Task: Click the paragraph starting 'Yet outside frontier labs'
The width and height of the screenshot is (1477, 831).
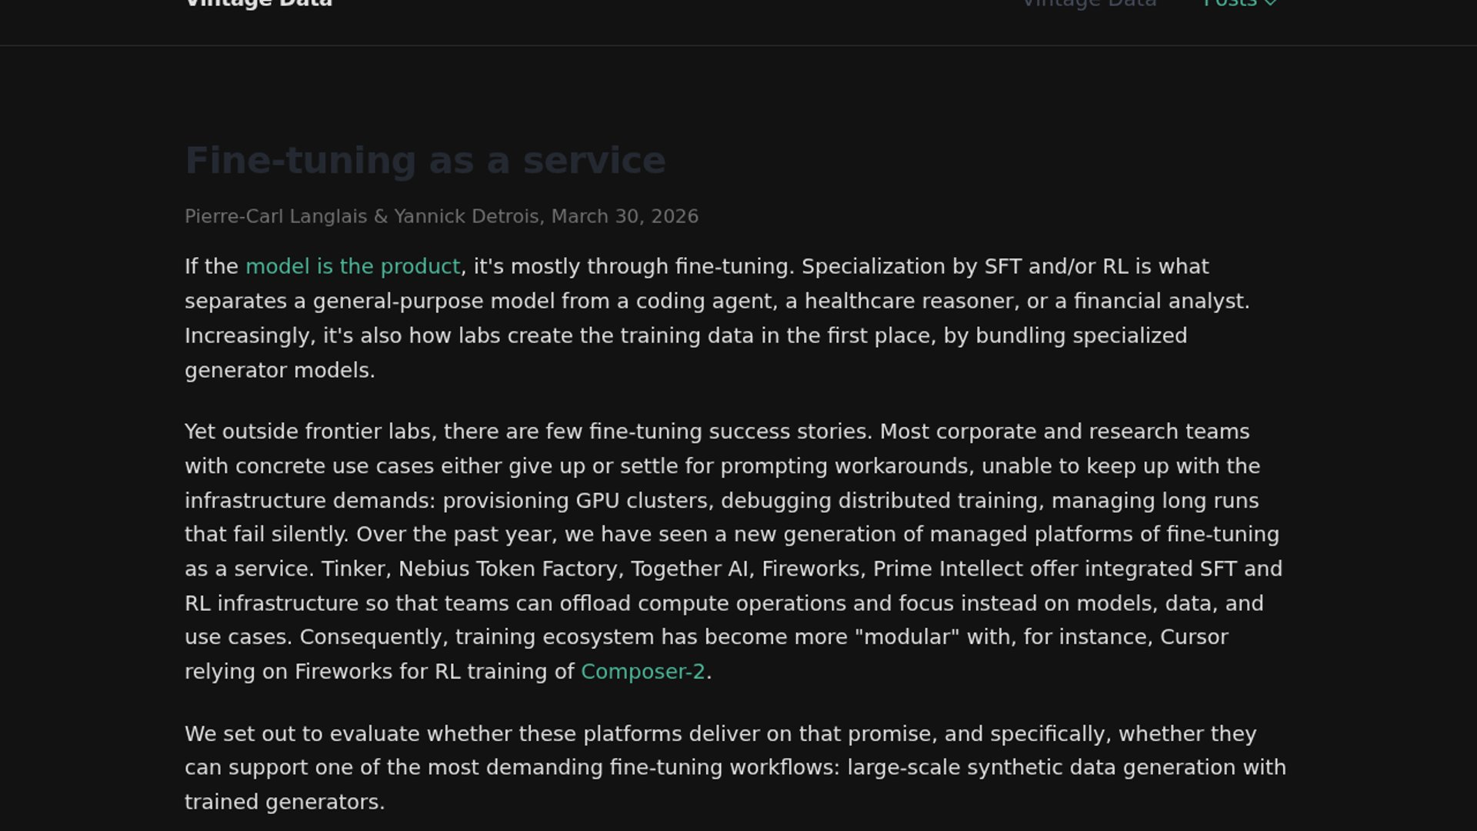Action: tap(735, 551)
